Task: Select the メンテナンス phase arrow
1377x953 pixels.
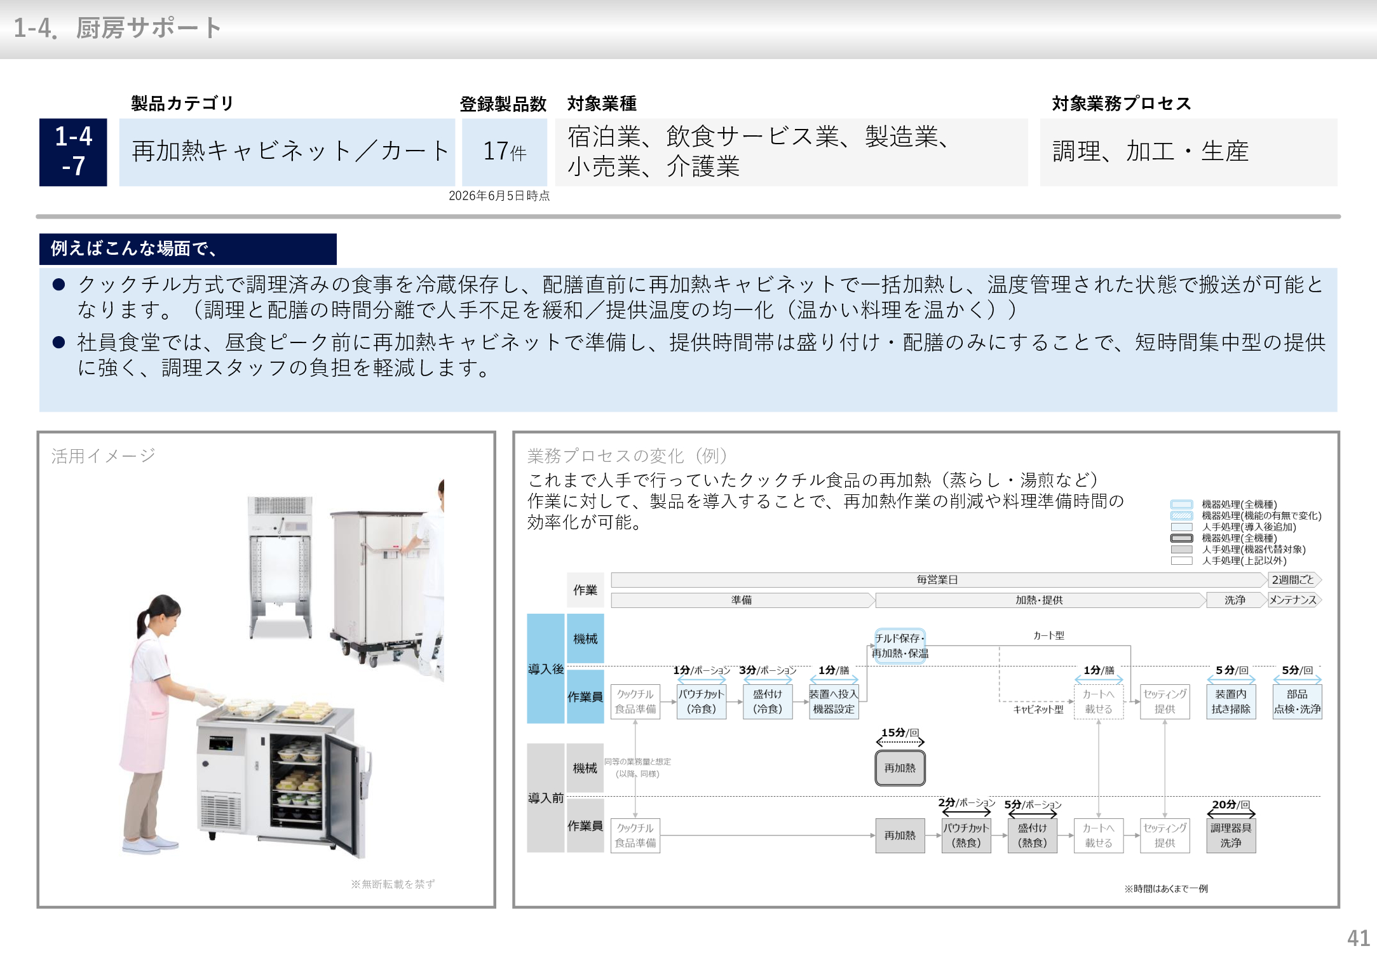Action: [1294, 600]
